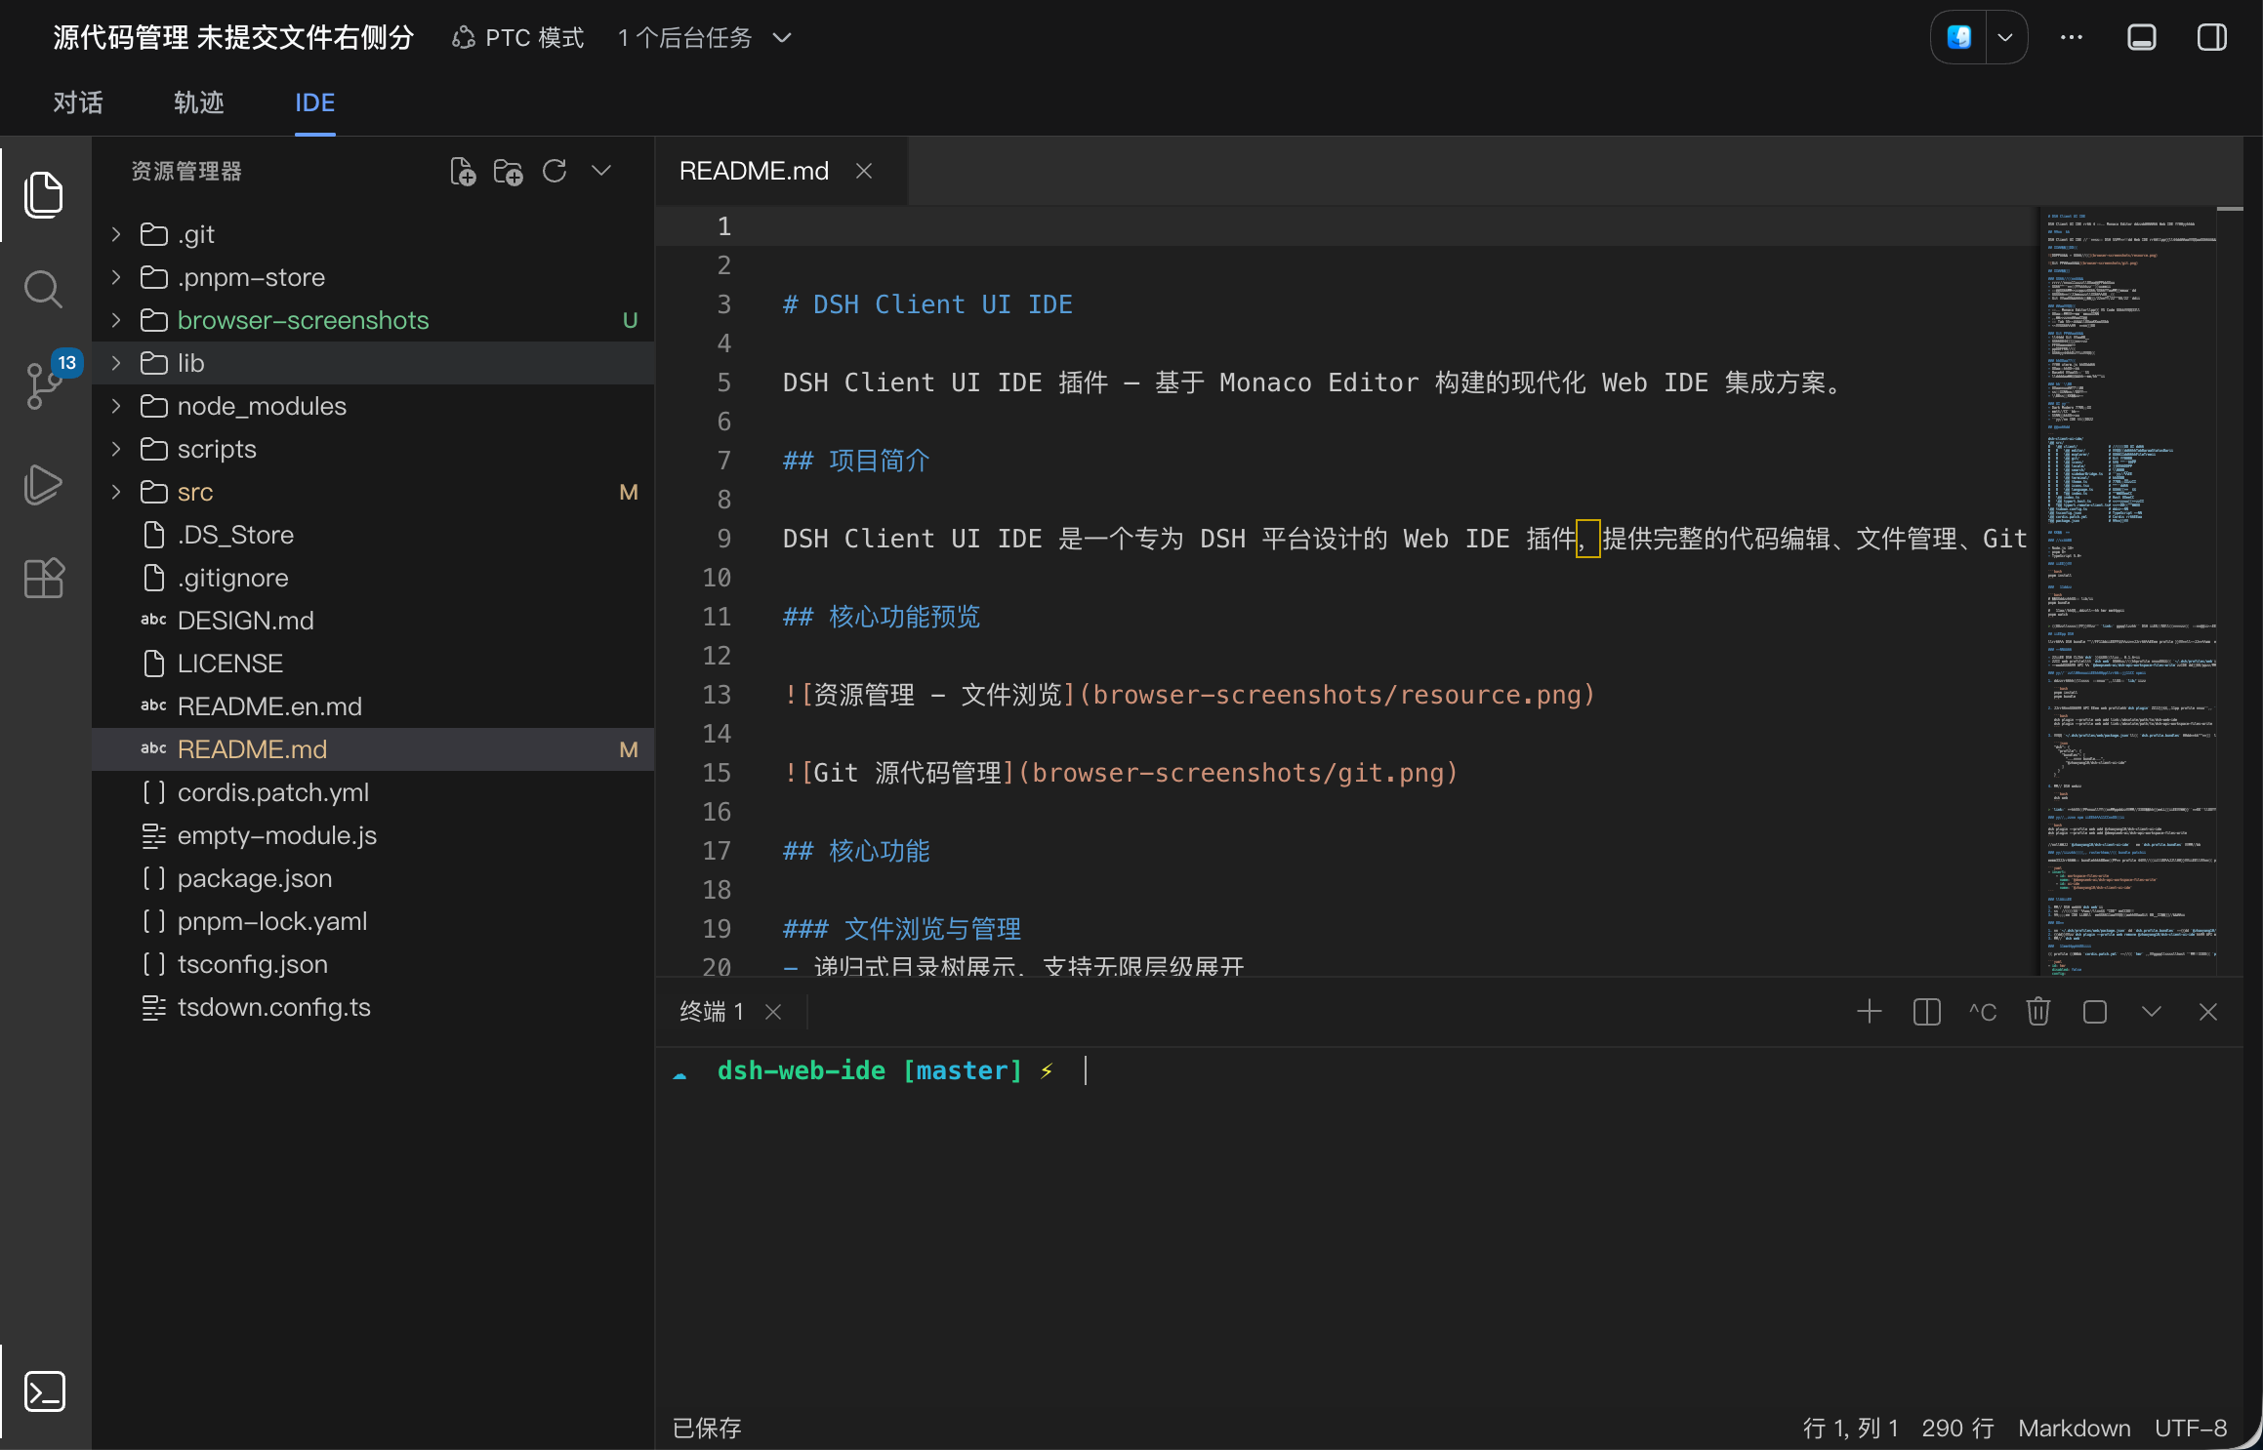Click UTF-8 encoding in status bar
Image resolution: width=2263 pixels, height=1450 pixels.
point(2192,1428)
